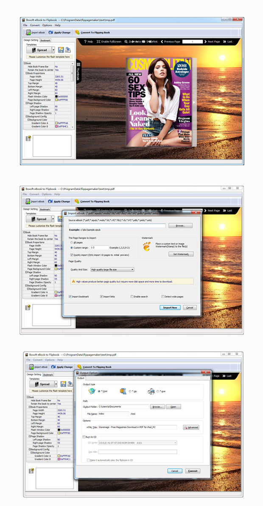Click the Output Folder path field

click(123, 407)
